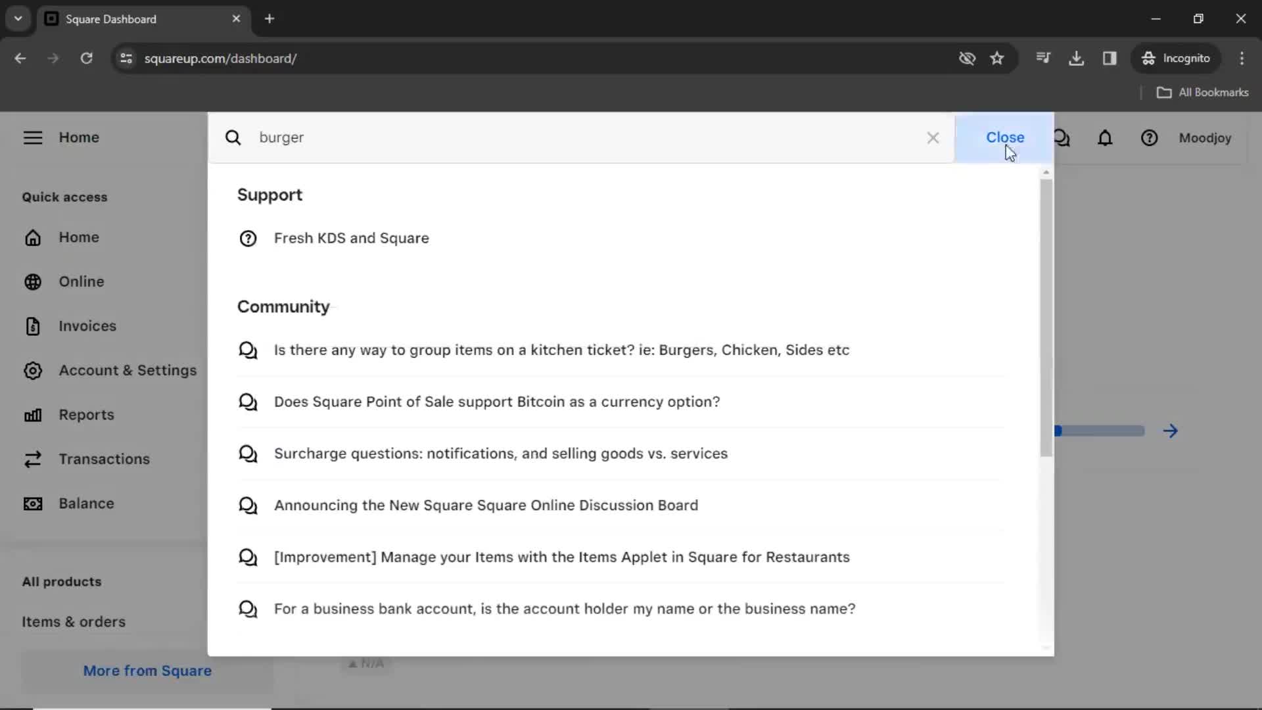Click the Reports bar chart icon

[33, 415]
